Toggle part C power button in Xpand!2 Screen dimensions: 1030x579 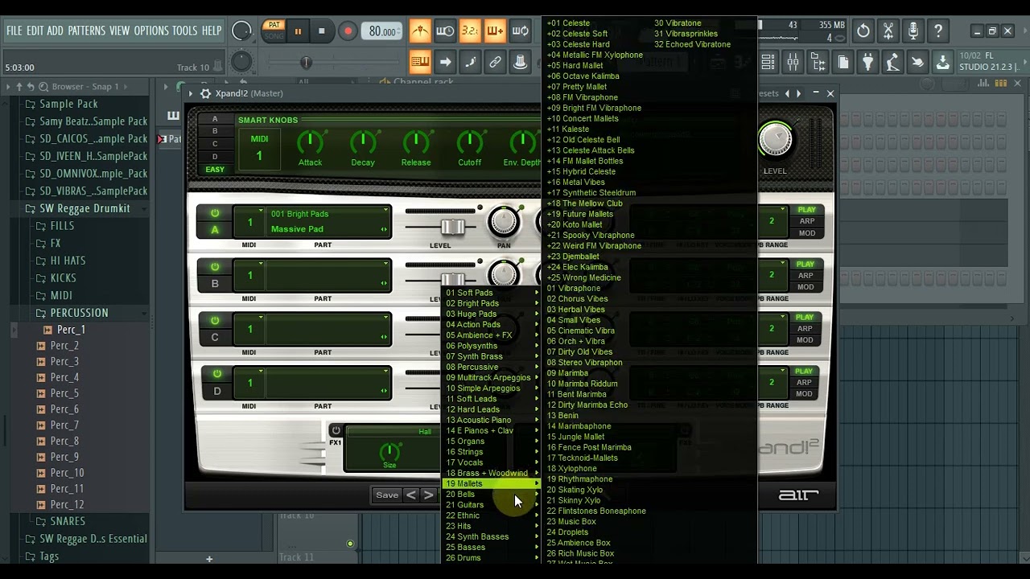click(x=215, y=320)
